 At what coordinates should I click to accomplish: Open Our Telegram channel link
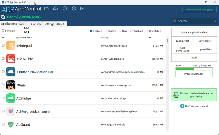196,106
